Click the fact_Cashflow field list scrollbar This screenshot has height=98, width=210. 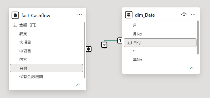(x=84, y=50)
